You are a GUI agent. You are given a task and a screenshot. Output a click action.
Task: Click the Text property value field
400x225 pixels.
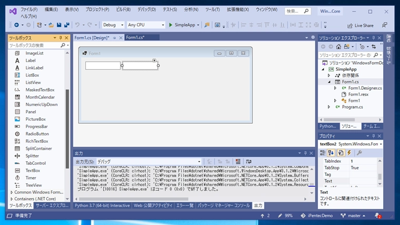pyautogui.click(x=363, y=181)
